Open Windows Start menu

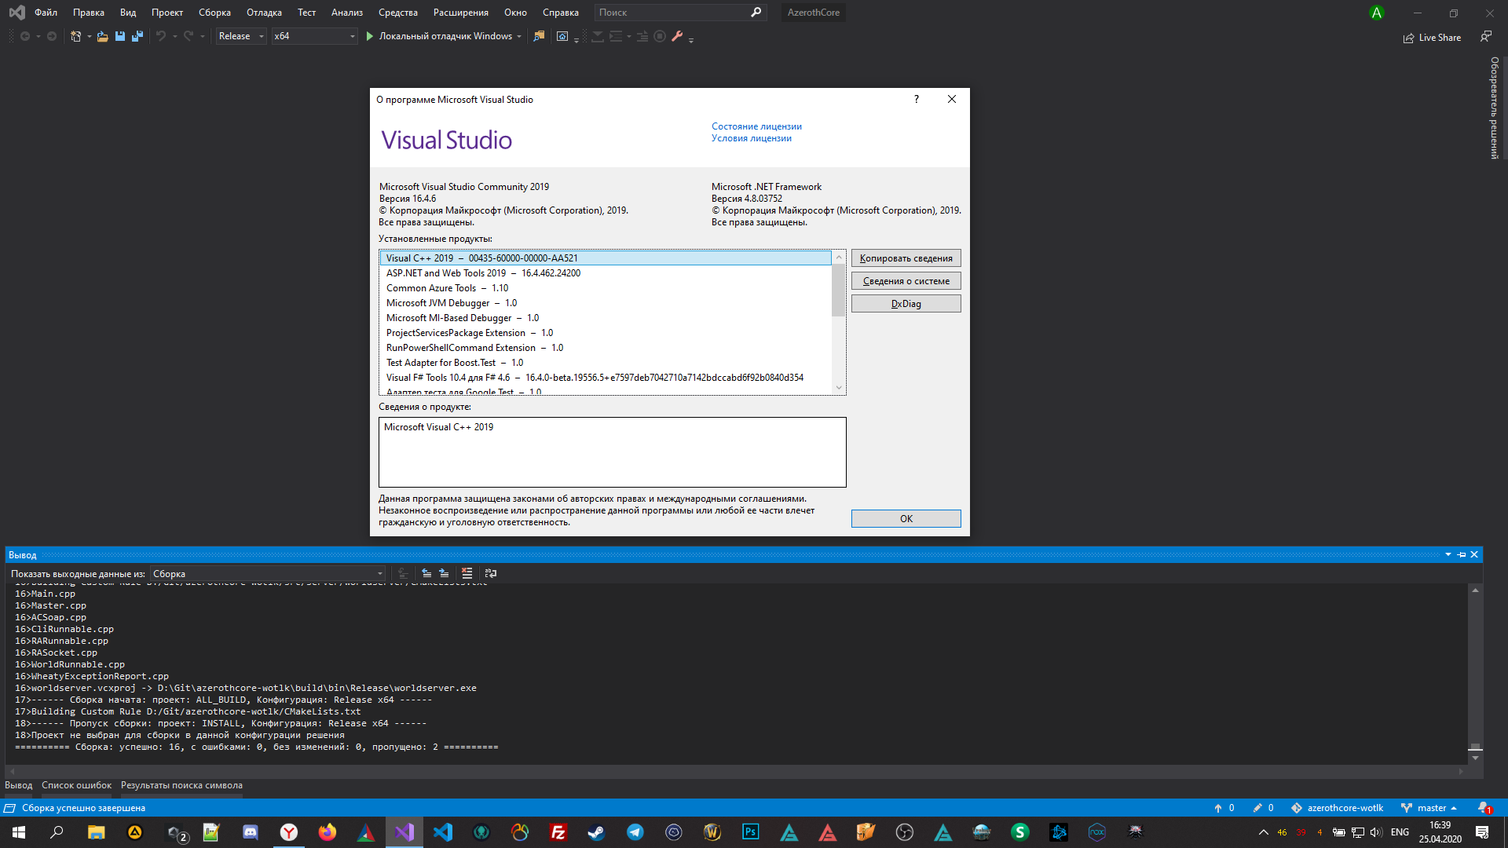pyautogui.click(x=19, y=832)
